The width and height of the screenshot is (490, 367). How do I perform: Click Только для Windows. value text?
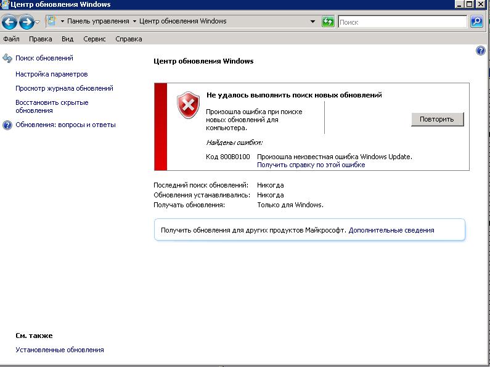290,205
